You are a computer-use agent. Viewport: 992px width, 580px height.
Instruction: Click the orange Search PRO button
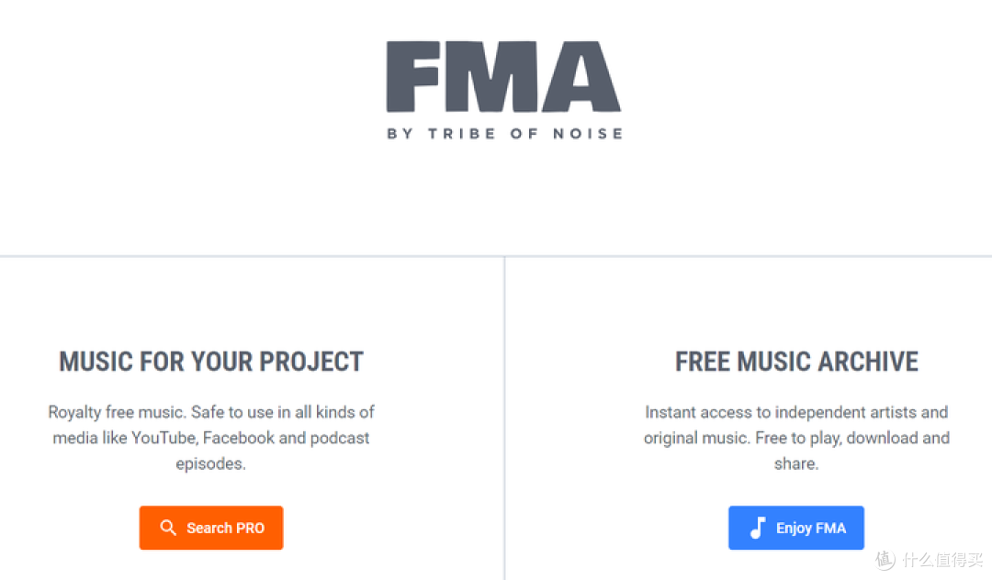[x=210, y=528]
